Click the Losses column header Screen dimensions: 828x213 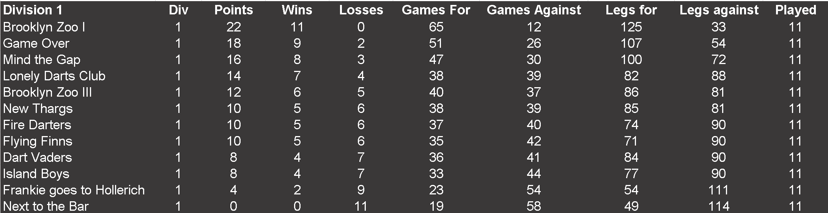point(361,10)
